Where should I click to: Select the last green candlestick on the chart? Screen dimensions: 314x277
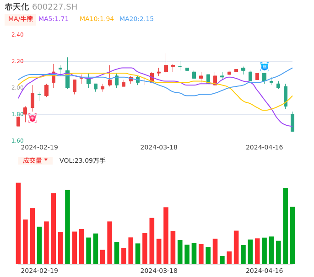tap(292, 123)
